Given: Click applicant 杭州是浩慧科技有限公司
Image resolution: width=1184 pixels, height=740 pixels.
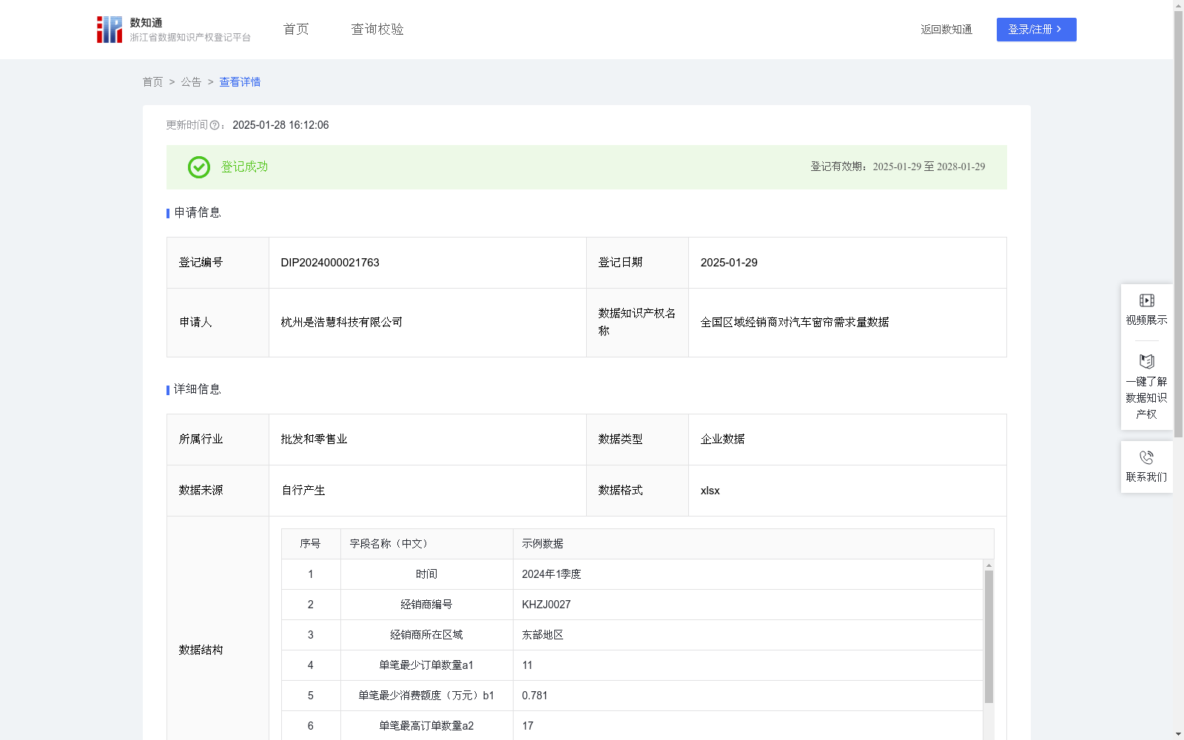Looking at the screenshot, I should pos(342,323).
